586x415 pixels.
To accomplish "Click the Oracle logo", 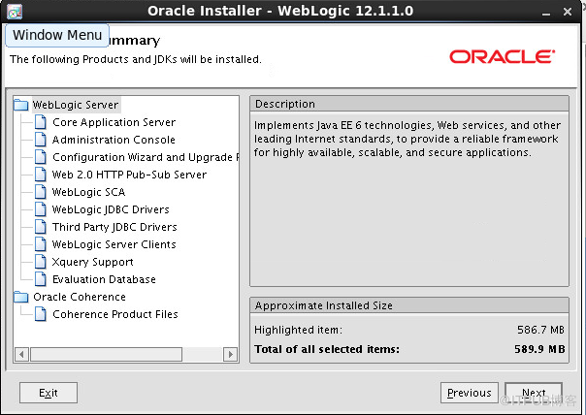I will pyautogui.click(x=502, y=57).
